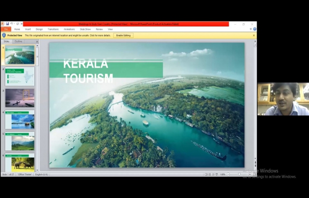
Task: Select slide 3 thumbnail with purple sunset boat
Action: click(20, 98)
